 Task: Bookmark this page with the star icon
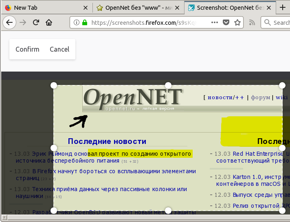[x=237, y=23]
